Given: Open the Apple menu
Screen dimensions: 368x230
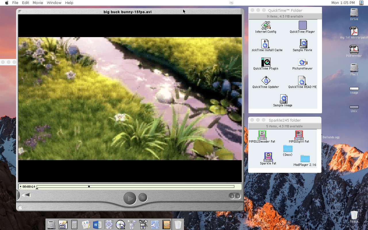Looking at the screenshot, I should point(7,3).
